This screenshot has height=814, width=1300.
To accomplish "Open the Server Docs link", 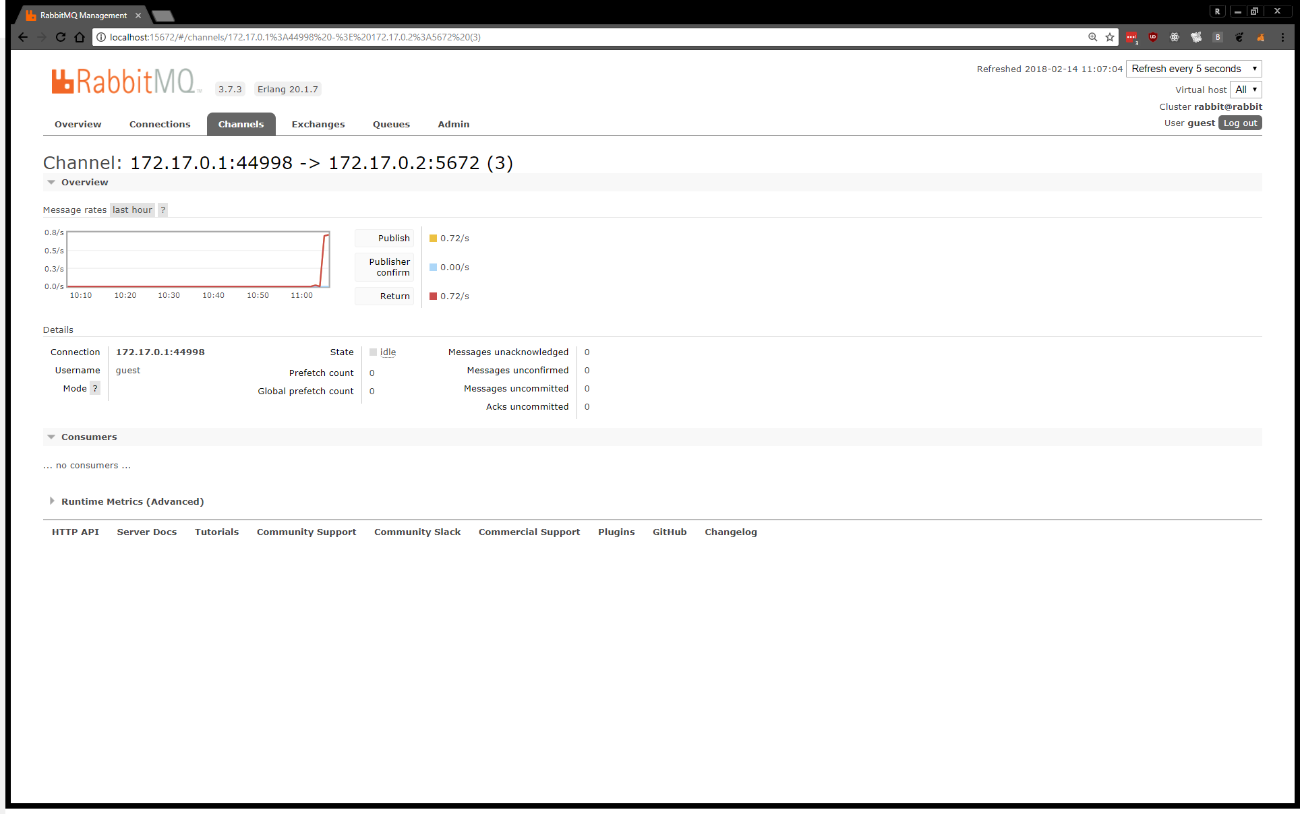I will 146,532.
